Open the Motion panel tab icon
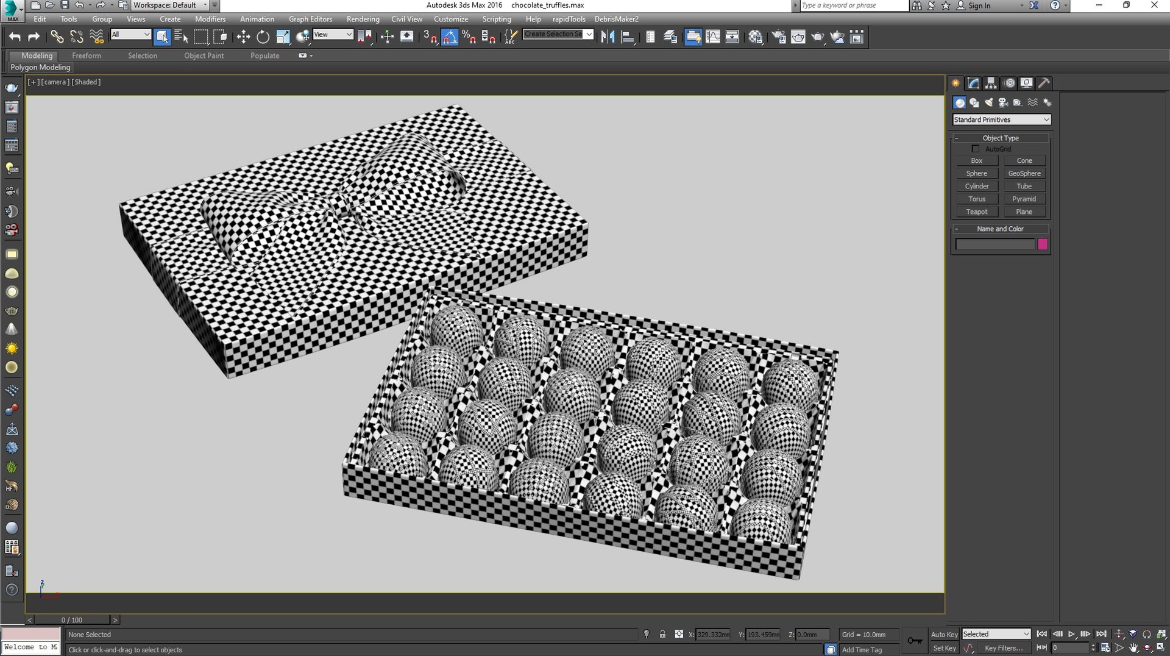 point(1009,83)
